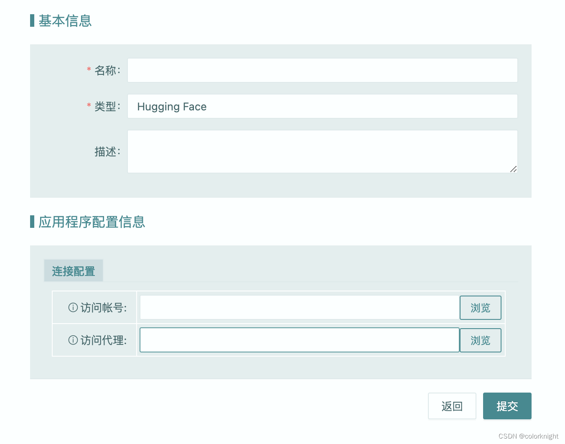This screenshot has width=565, height=444.
Task: Click the resize handle of the 描述 textarea
Action: [x=513, y=169]
